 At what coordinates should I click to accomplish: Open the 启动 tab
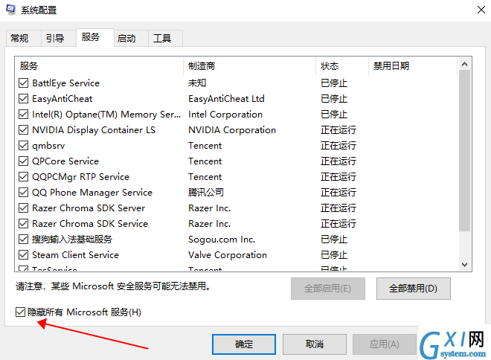pyautogui.click(x=131, y=39)
